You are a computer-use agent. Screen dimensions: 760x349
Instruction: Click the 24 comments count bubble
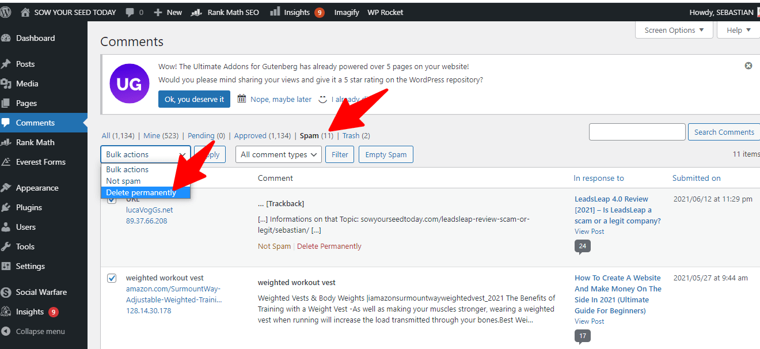(582, 246)
